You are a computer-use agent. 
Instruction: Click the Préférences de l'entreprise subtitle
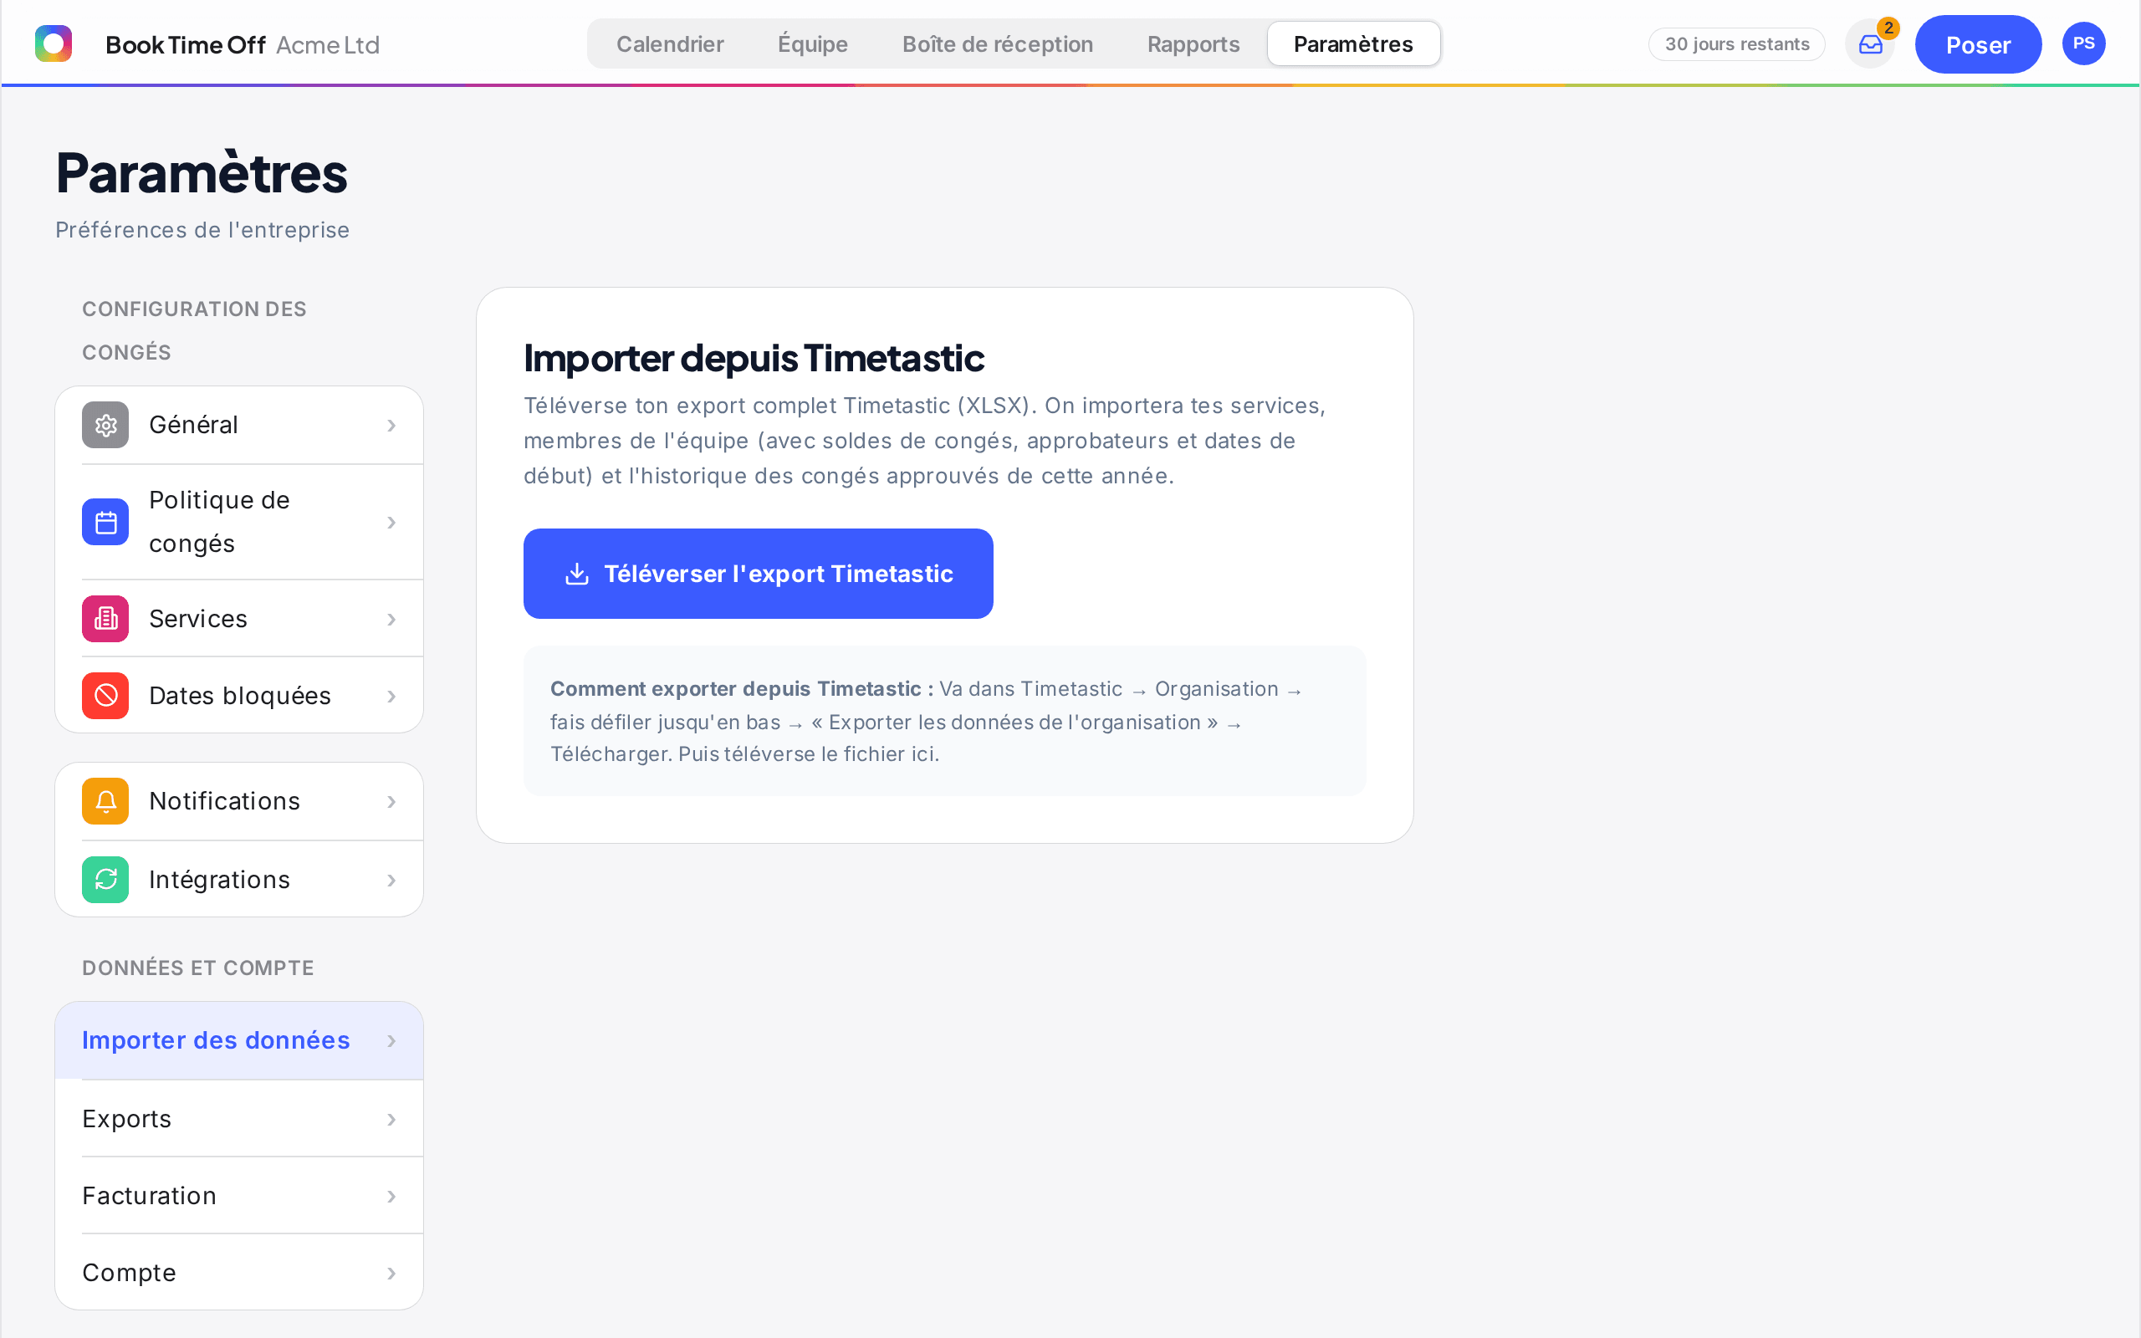pyautogui.click(x=202, y=230)
